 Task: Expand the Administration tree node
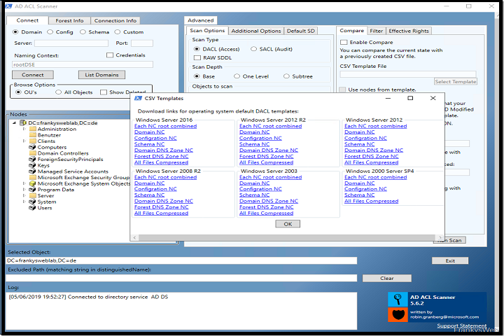pos(24,129)
